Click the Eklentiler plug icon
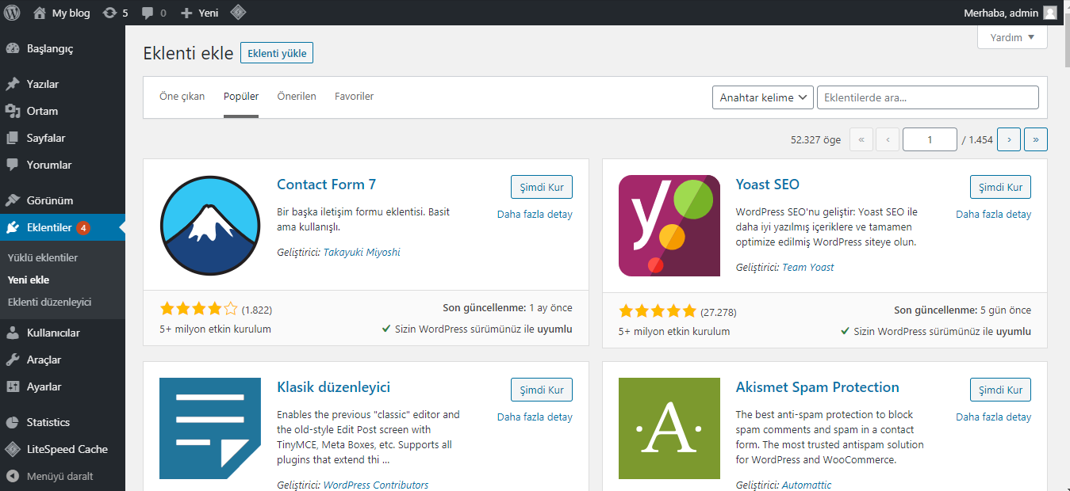The width and height of the screenshot is (1070, 491). pos(13,227)
